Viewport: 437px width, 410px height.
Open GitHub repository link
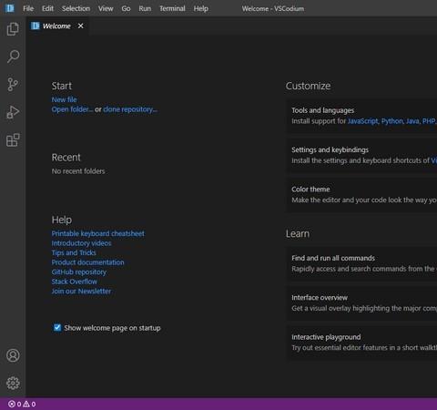[79, 272]
